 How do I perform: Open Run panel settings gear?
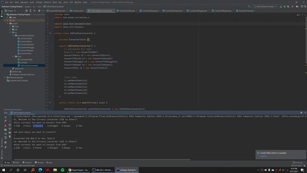pyautogui.click(x=301, y=113)
